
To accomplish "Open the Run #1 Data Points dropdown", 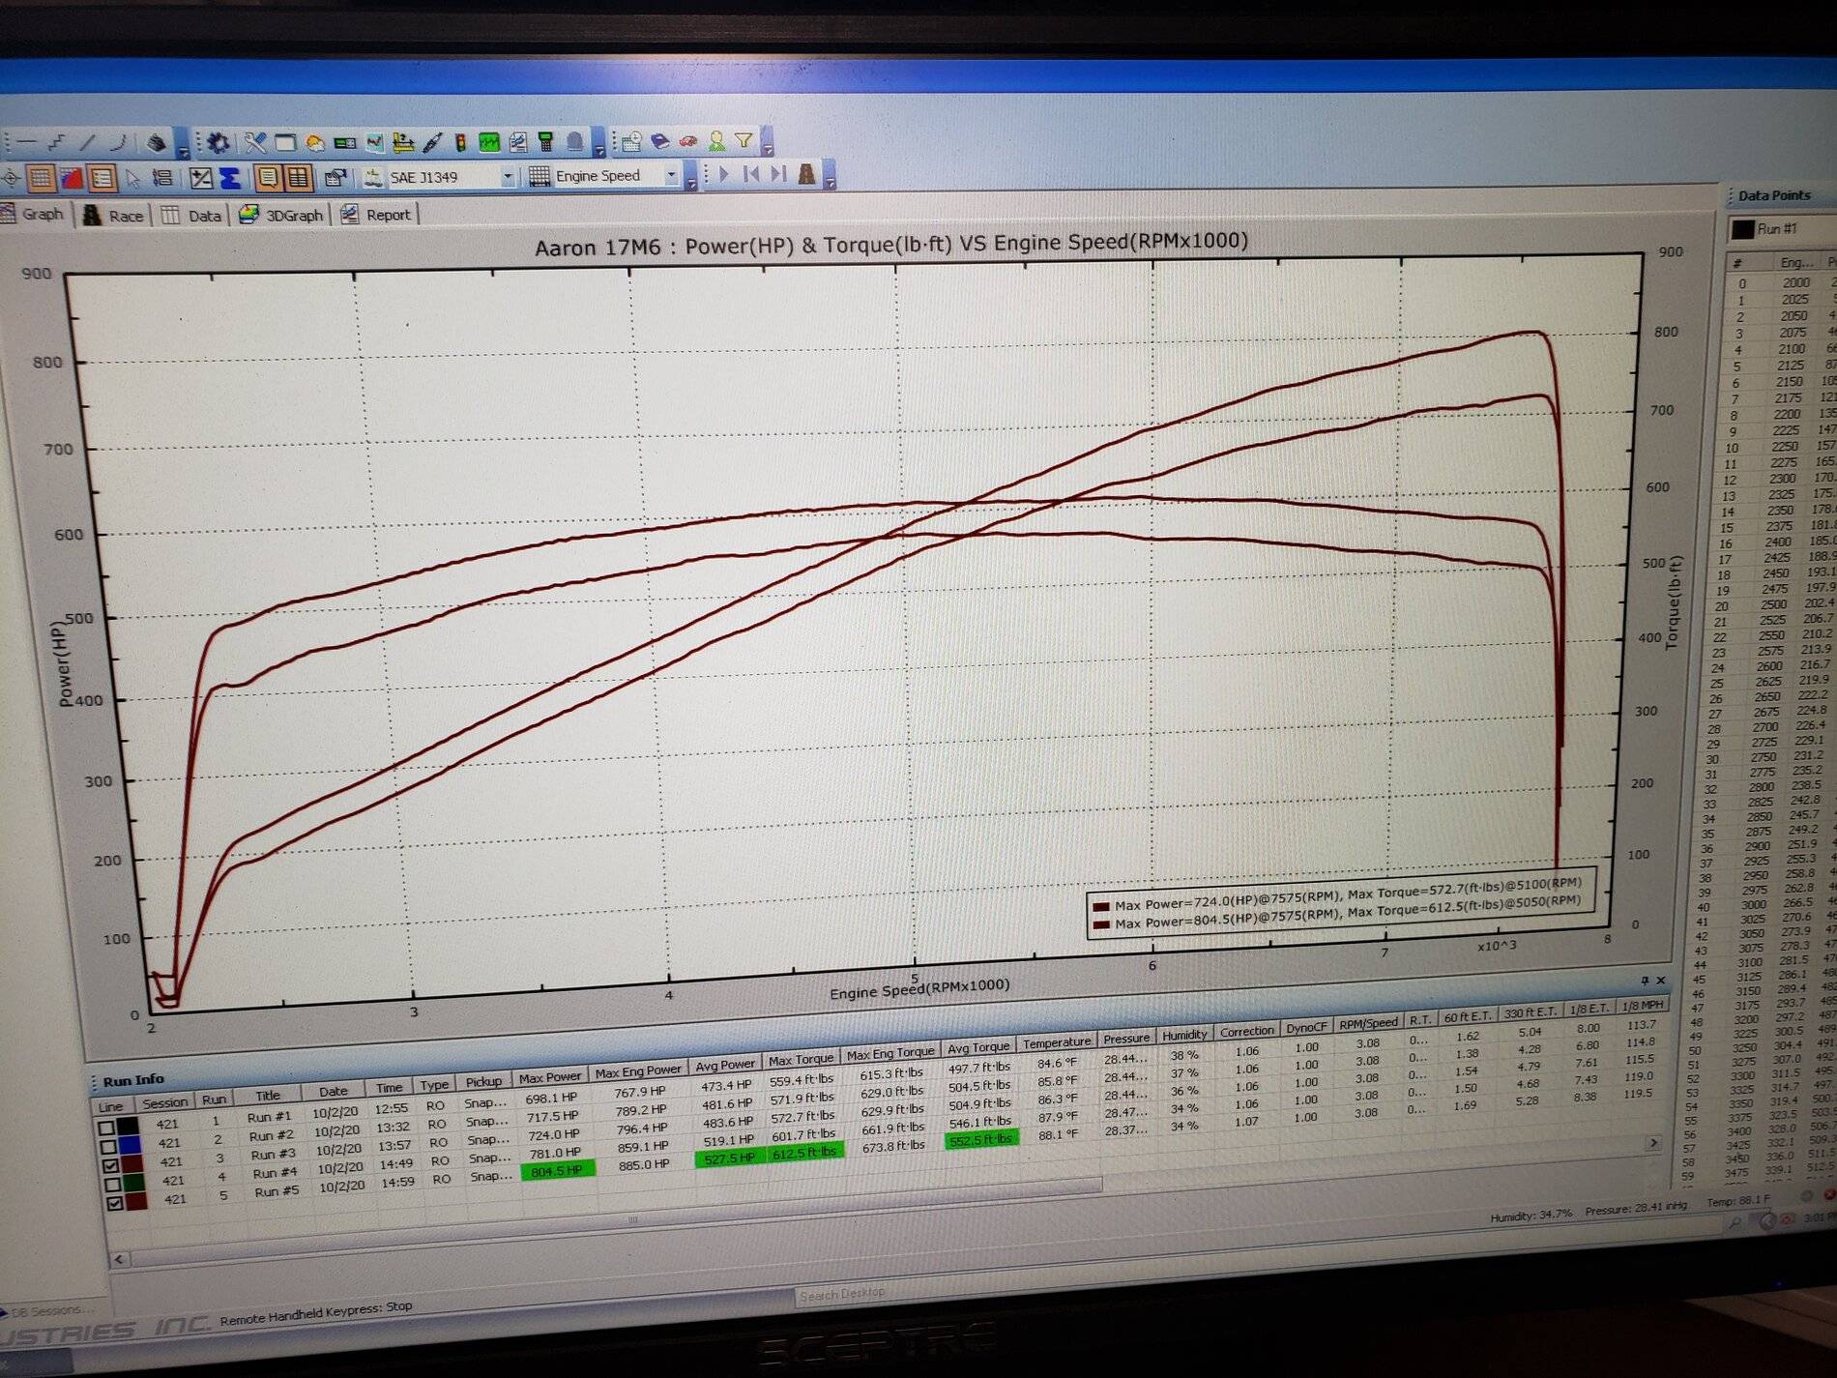I will point(1784,229).
